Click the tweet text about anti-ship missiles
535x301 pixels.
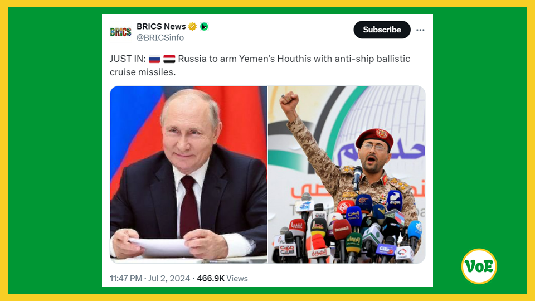(x=260, y=65)
